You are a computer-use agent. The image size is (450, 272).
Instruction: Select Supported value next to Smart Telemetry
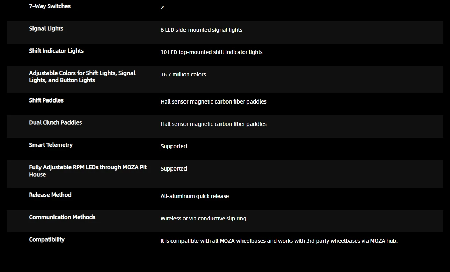coord(174,146)
